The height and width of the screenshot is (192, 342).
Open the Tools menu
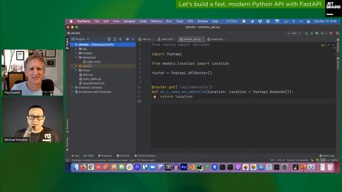tap(180, 21)
